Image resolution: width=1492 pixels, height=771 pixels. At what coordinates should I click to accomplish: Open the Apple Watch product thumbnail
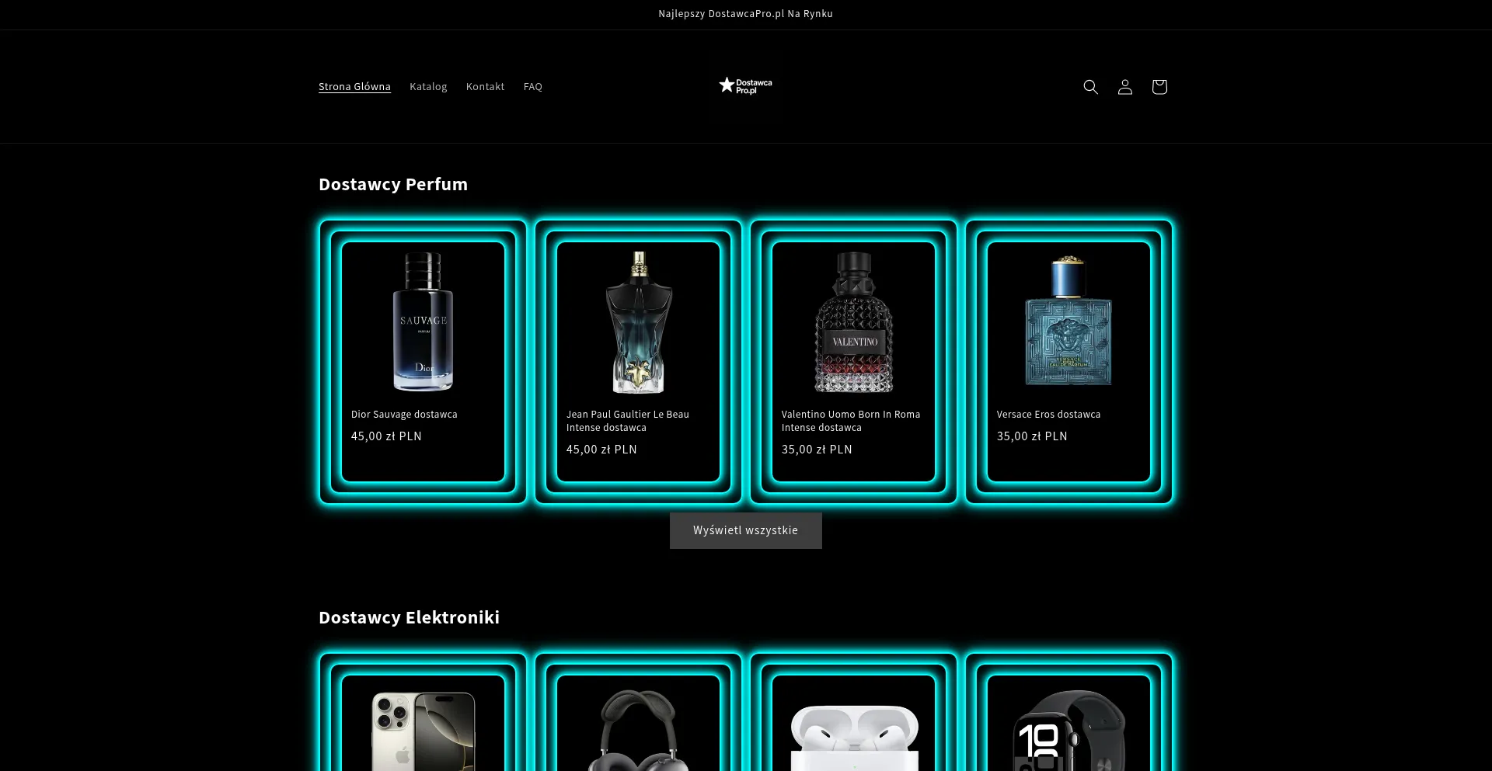point(1068,730)
